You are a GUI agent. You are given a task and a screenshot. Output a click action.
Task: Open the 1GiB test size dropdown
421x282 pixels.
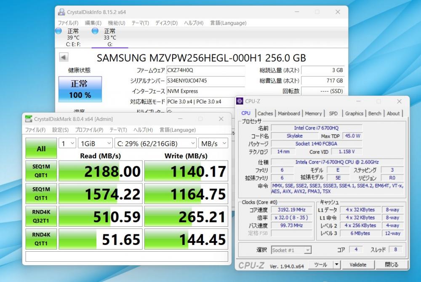pyautogui.click(x=95, y=143)
